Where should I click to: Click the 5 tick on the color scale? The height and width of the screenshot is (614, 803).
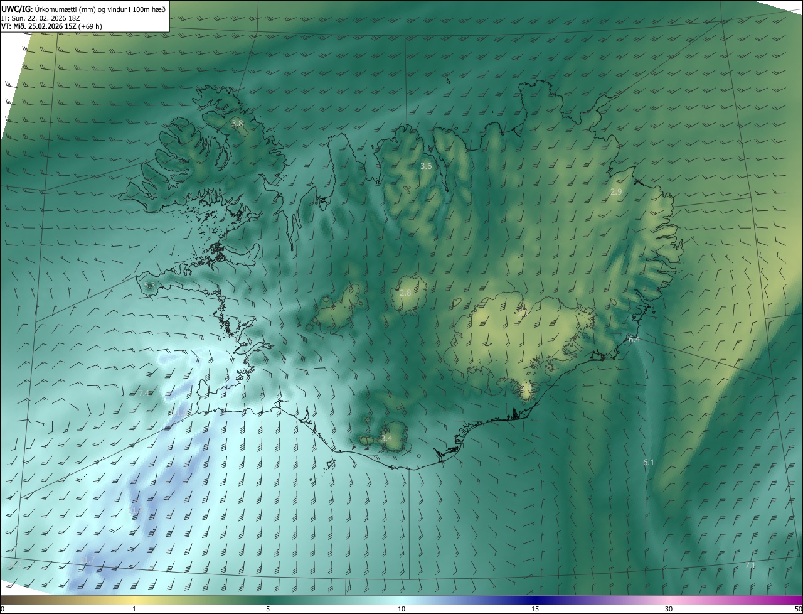(268, 609)
